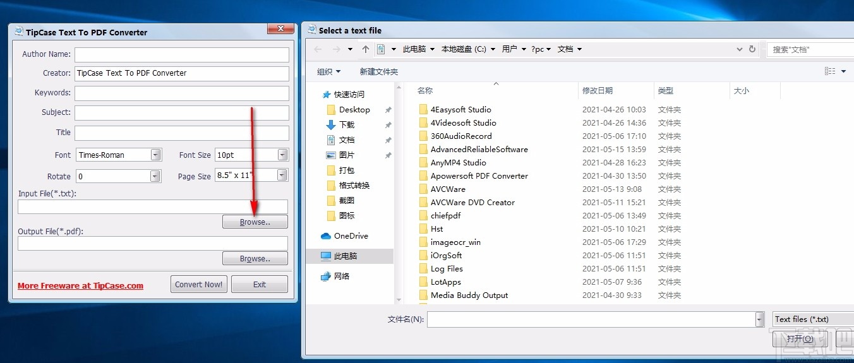This screenshot has width=854, height=363.
Task: Sort by 名称 column header
Action: pos(425,91)
